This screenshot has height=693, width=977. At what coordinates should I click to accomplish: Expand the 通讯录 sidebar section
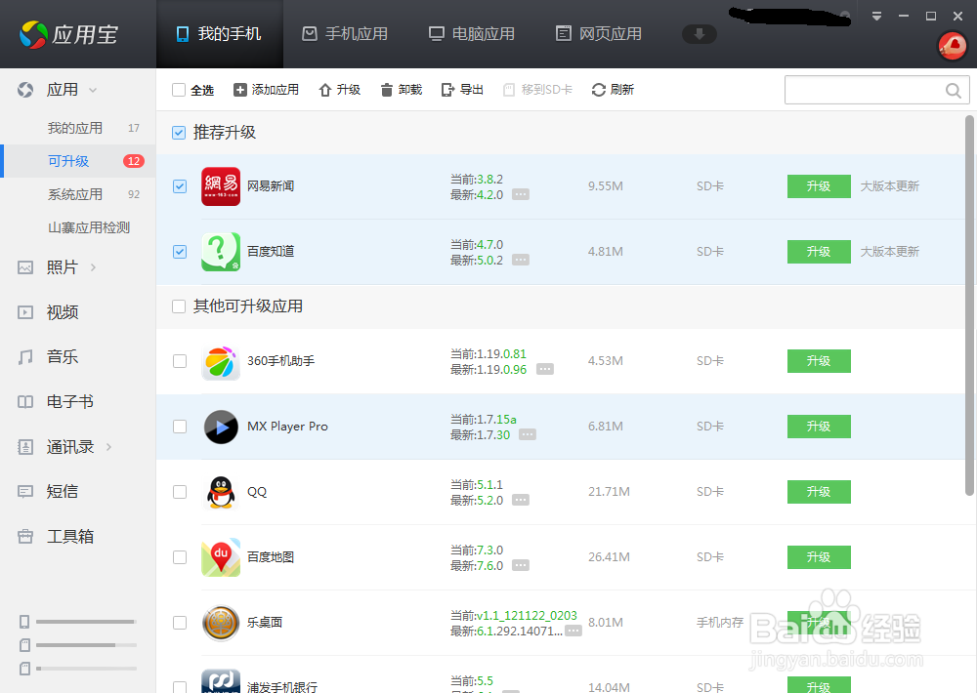point(108,446)
